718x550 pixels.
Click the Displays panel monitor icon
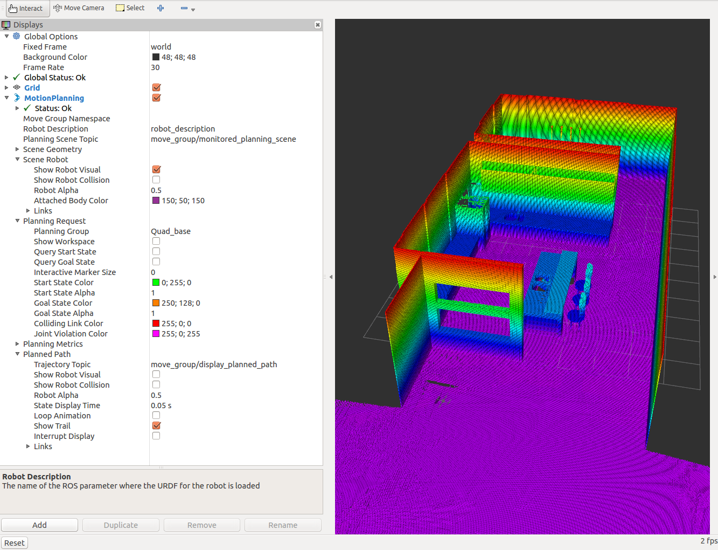click(7, 24)
